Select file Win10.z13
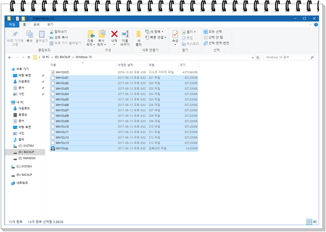 [124, 143]
